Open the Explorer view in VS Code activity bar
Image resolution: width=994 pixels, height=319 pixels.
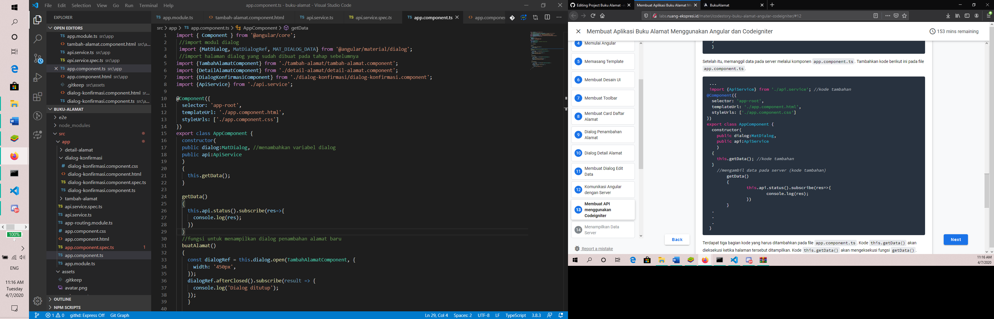(38, 20)
